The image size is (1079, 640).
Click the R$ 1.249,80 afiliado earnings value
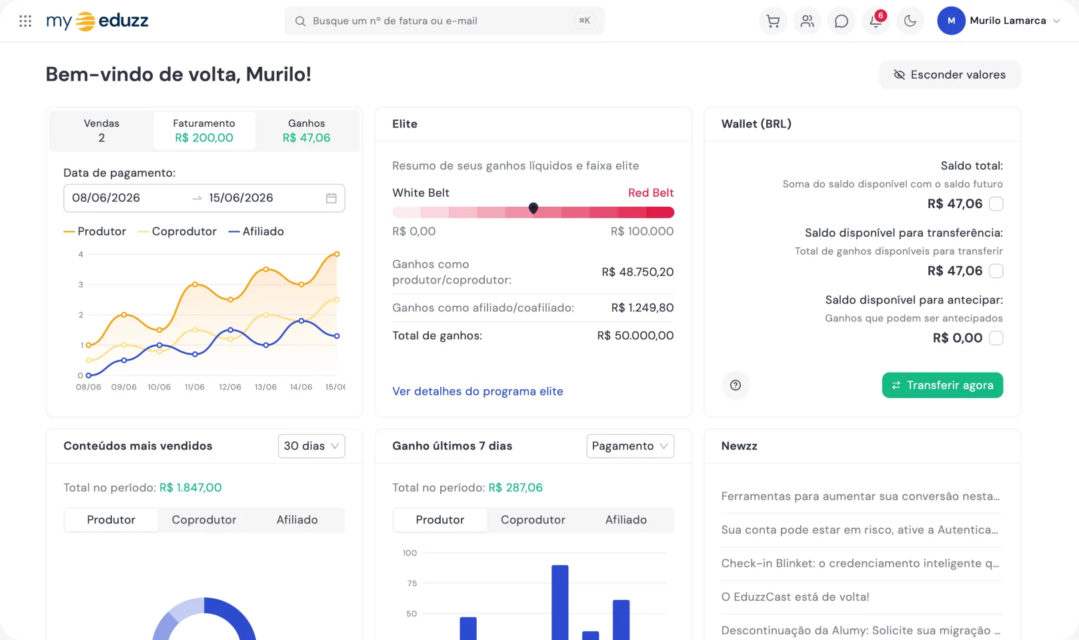pyautogui.click(x=642, y=308)
